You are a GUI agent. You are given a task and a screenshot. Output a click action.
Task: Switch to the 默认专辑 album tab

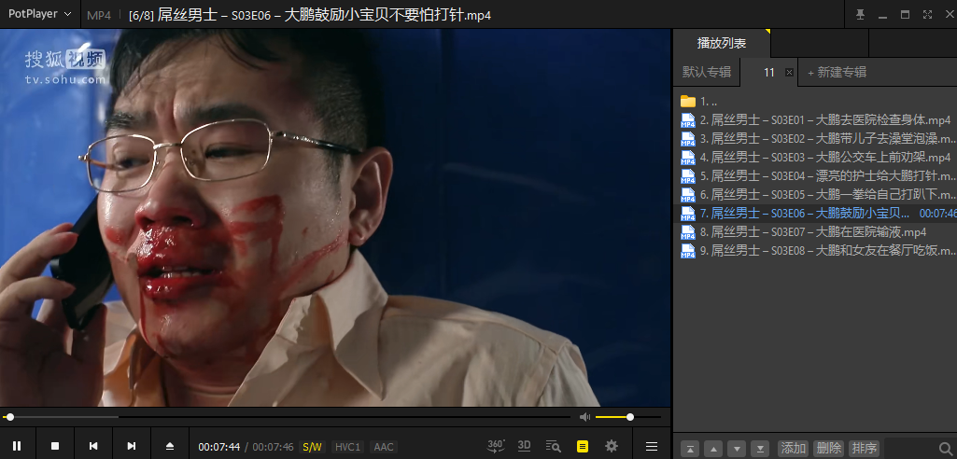click(707, 72)
